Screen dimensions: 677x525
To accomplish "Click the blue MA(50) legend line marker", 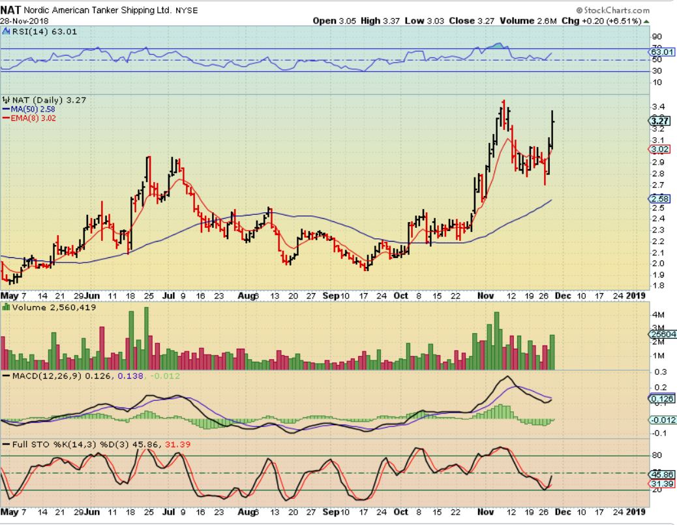I will (x=6, y=109).
